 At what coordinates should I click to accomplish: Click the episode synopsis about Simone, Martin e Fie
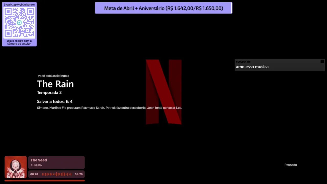tap(109, 108)
